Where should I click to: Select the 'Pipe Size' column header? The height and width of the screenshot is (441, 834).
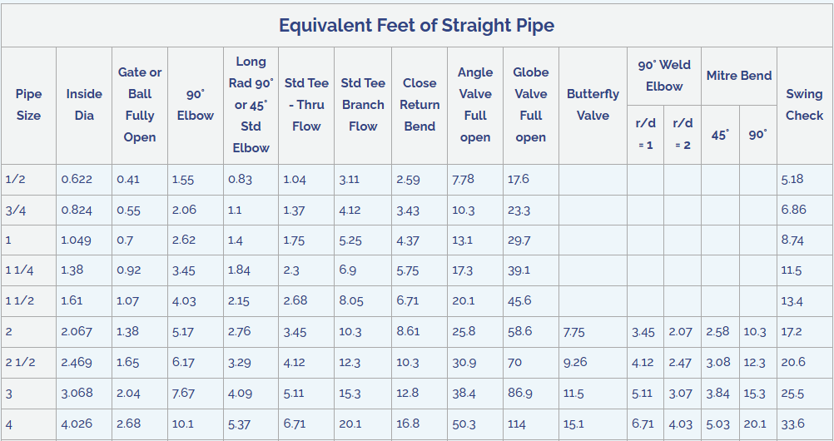point(28,105)
